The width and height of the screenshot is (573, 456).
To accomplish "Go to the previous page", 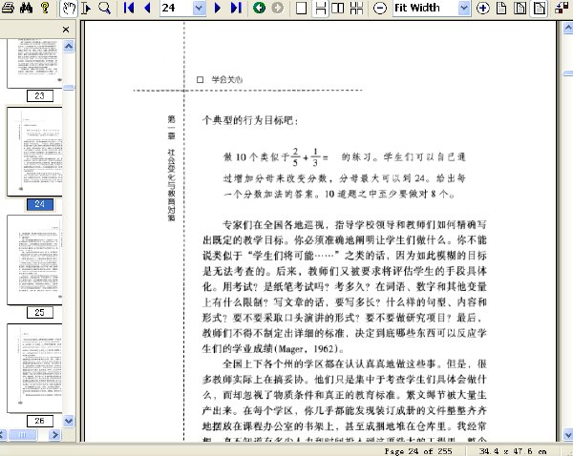I will pyautogui.click(x=148, y=8).
